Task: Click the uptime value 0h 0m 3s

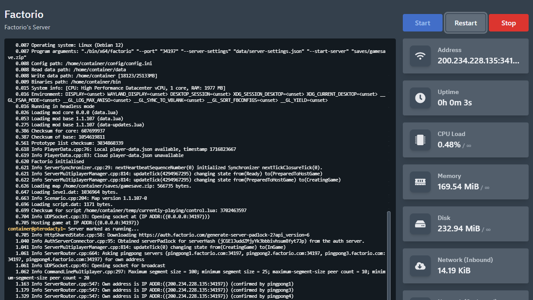Action: 454,103
